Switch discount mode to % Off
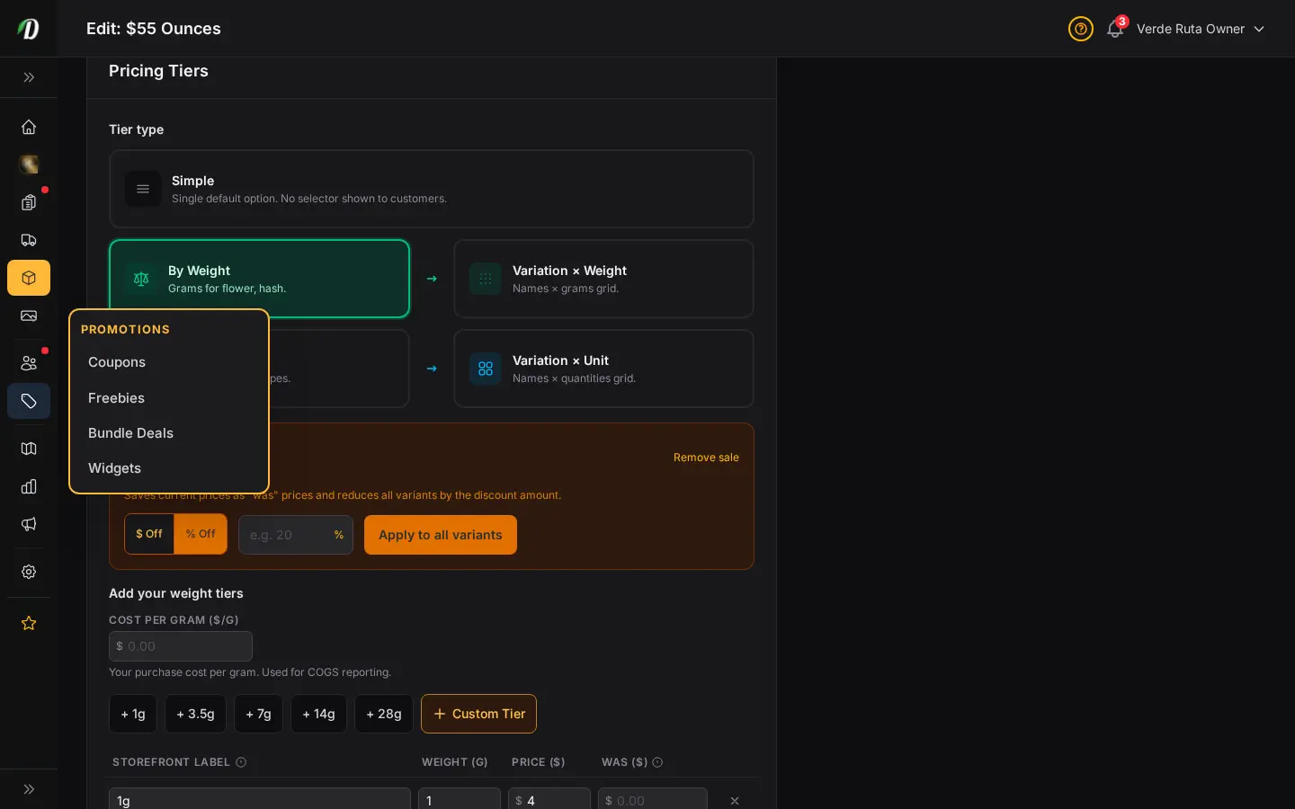Image resolution: width=1295 pixels, height=809 pixels. pos(201,534)
